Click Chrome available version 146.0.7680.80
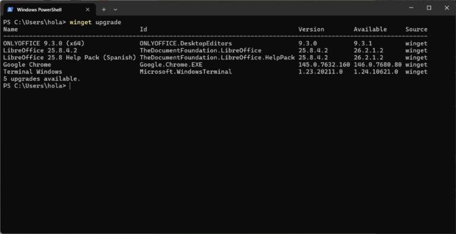Image resolution: width=456 pixels, height=234 pixels. coord(378,65)
